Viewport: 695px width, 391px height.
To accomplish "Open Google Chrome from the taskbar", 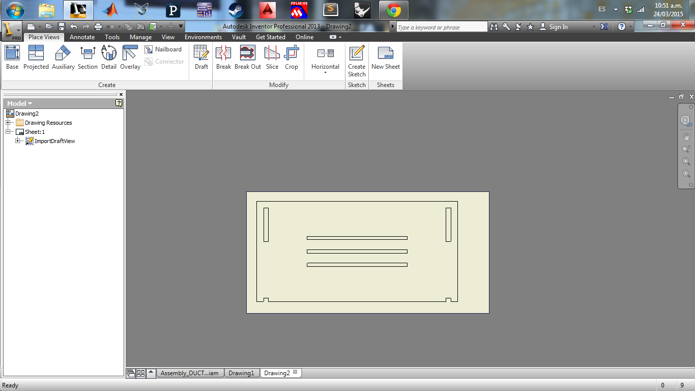I will pos(393,10).
